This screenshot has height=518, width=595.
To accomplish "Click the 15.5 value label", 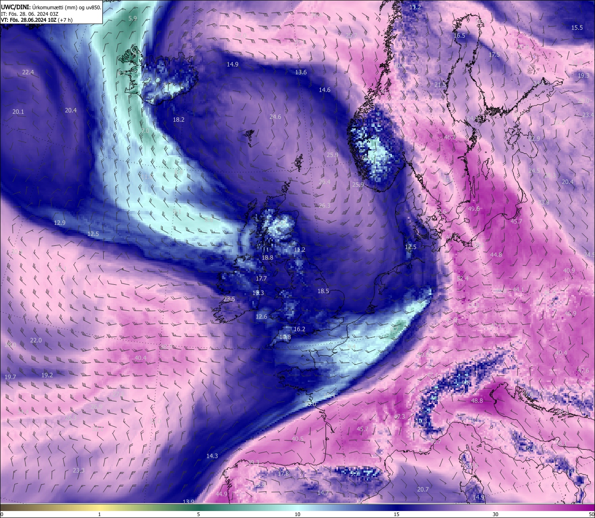I will pyautogui.click(x=577, y=27).
